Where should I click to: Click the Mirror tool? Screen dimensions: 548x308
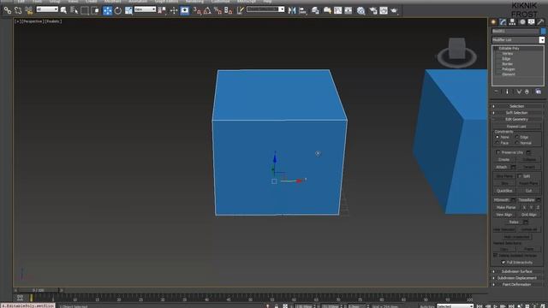tap(292, 10)
